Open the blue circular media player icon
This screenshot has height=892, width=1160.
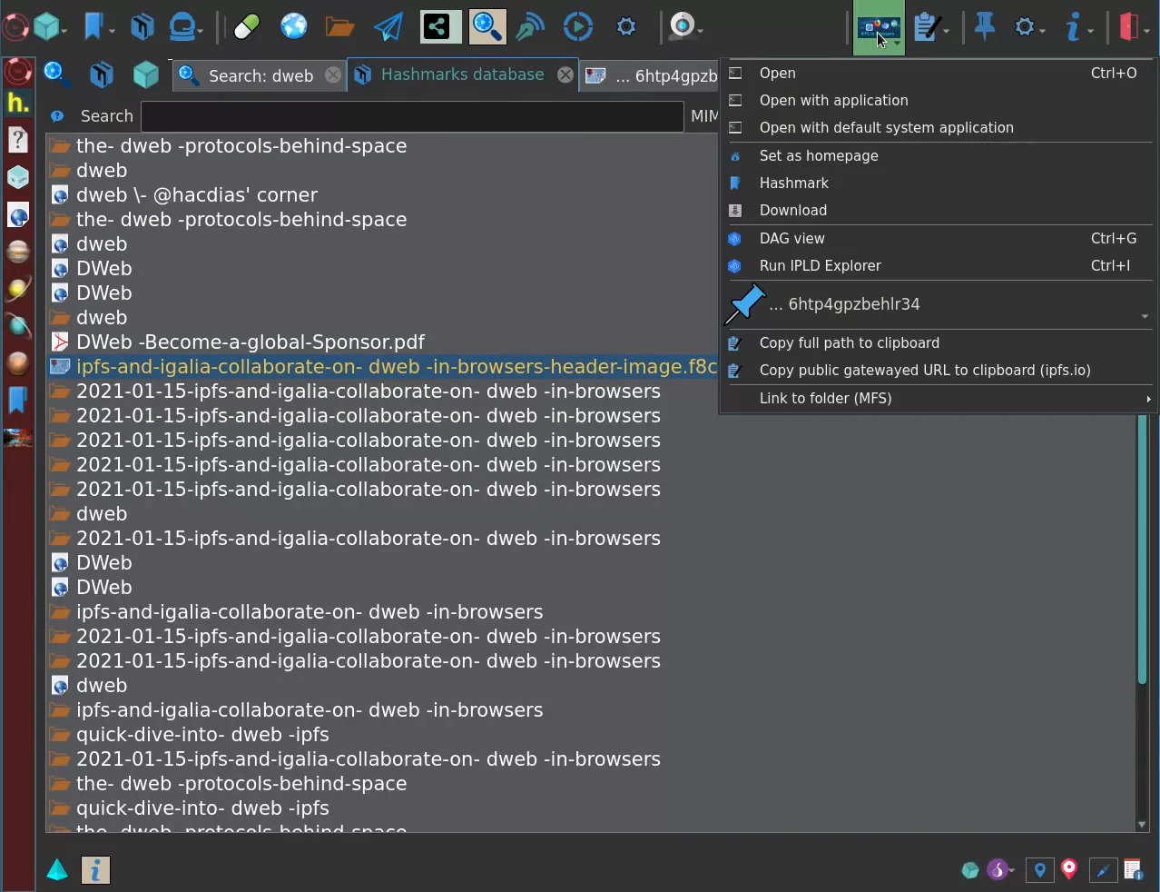point(577,27)
